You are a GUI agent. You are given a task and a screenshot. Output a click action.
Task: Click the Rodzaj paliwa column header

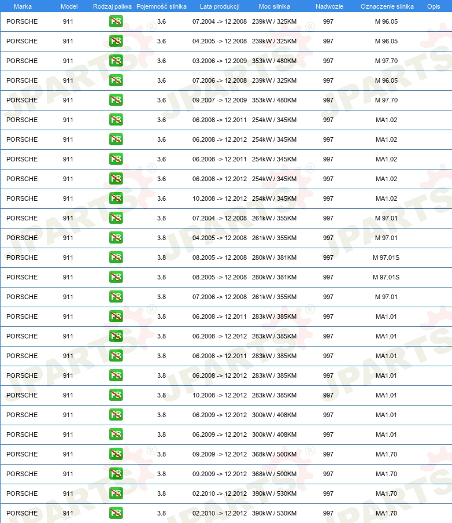(x=112, y=6)
